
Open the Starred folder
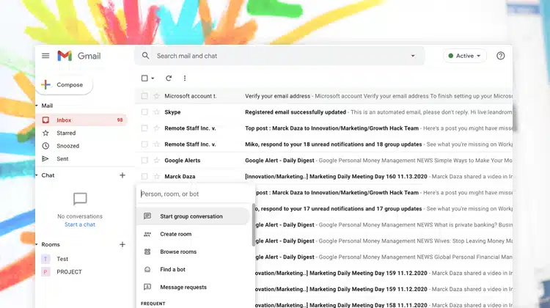point(66,133)
